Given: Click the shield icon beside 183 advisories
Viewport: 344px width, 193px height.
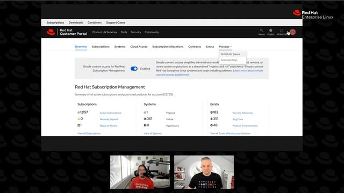Looking at the screenshot, I should 211,112.
